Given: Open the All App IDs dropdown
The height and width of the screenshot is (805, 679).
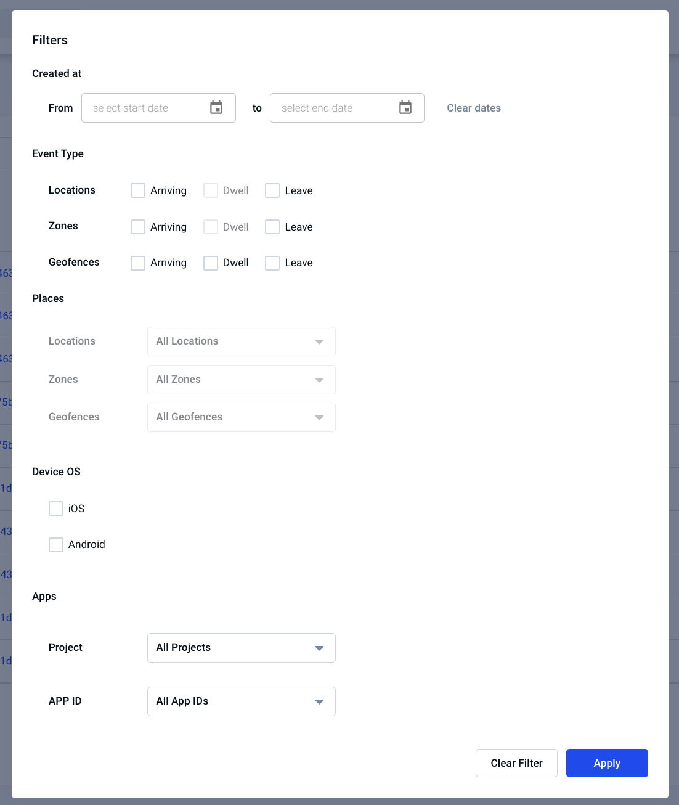Looking at the screenshot, I should [x=242, y=701].
